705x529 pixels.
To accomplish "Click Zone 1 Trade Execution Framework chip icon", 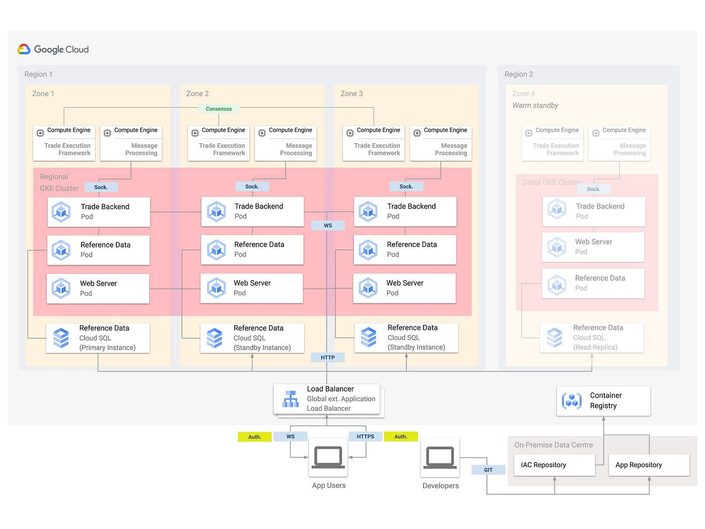I will (40, 133).
